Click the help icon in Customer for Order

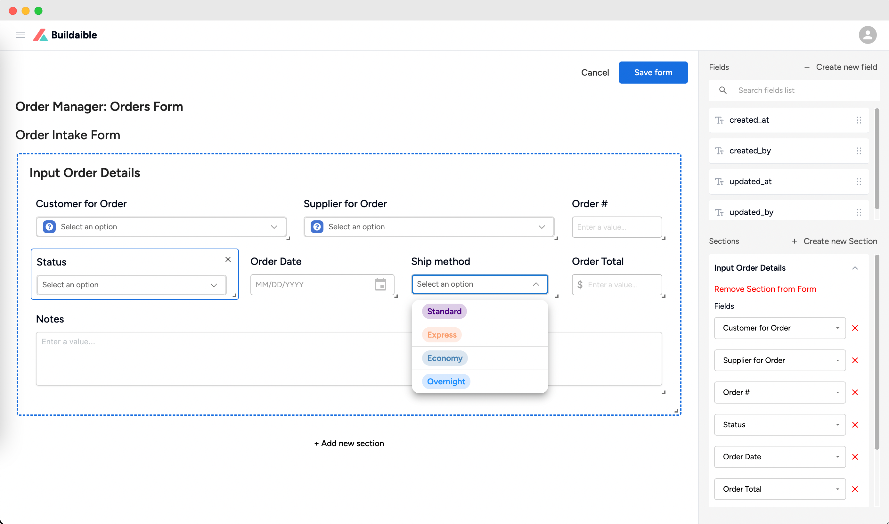click(x=49, y=227)
